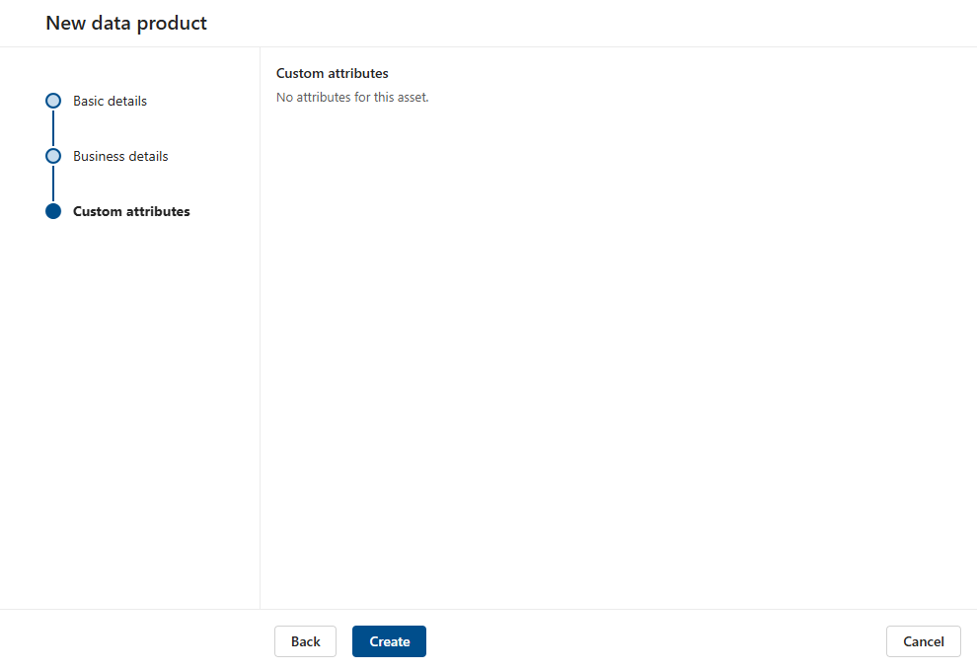This screenshot has height=670, width=977.
Task: Select the Business details step circle
Action: [52, 156]
